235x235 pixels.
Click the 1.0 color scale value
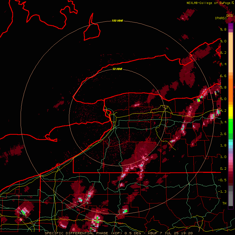tap(223, 157)
